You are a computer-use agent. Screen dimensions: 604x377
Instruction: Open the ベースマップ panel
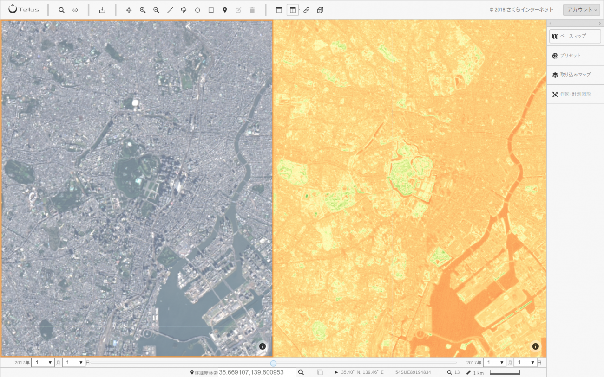click(x=575, y=36)
